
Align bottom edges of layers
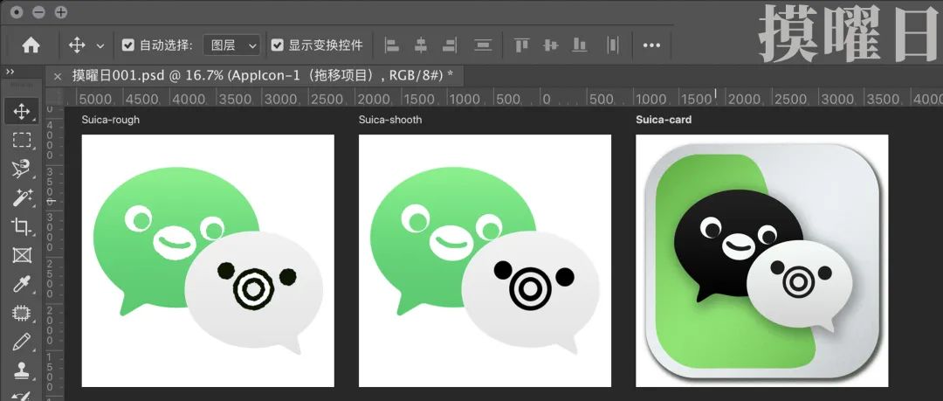tap(579, 45)
